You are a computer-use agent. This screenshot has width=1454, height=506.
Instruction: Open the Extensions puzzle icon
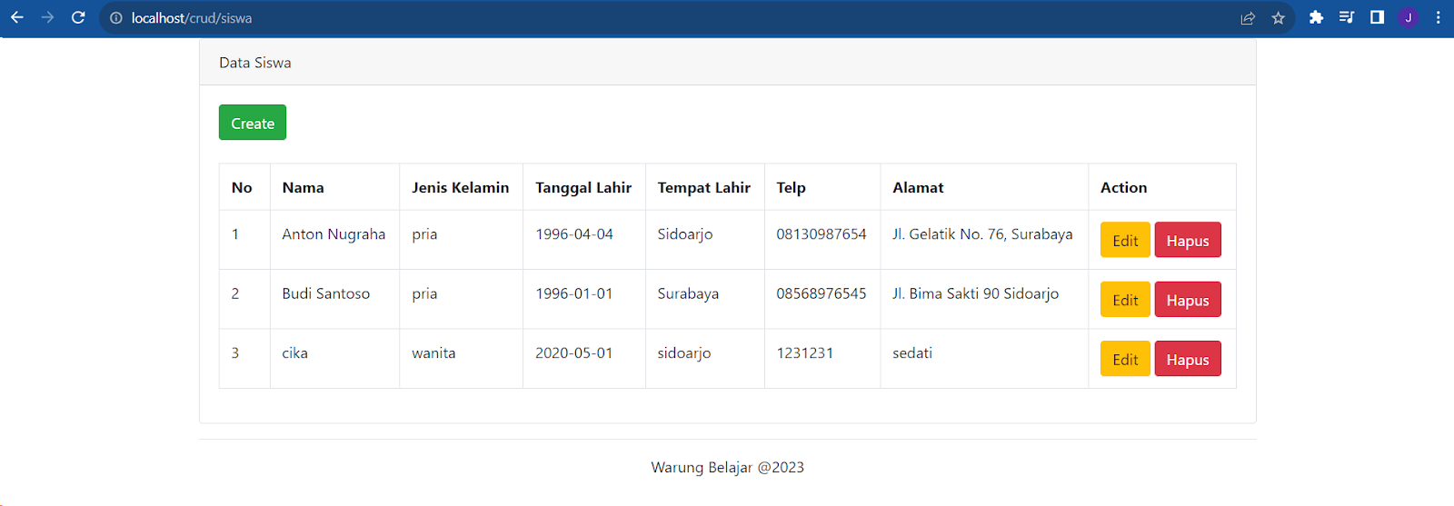coord(1316,17)
